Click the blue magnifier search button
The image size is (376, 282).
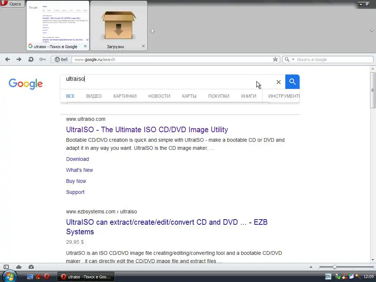(x=292, y=82)
